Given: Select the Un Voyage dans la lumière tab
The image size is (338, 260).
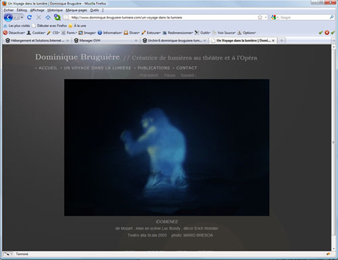Looking at the screenshot, I should [243, 41].
